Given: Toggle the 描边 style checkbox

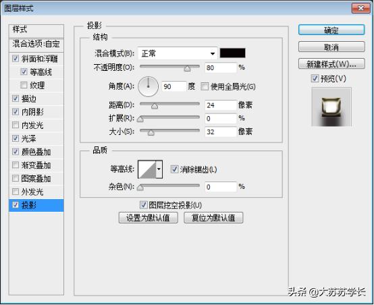Looking at the screenshot, I should (16, 99).
